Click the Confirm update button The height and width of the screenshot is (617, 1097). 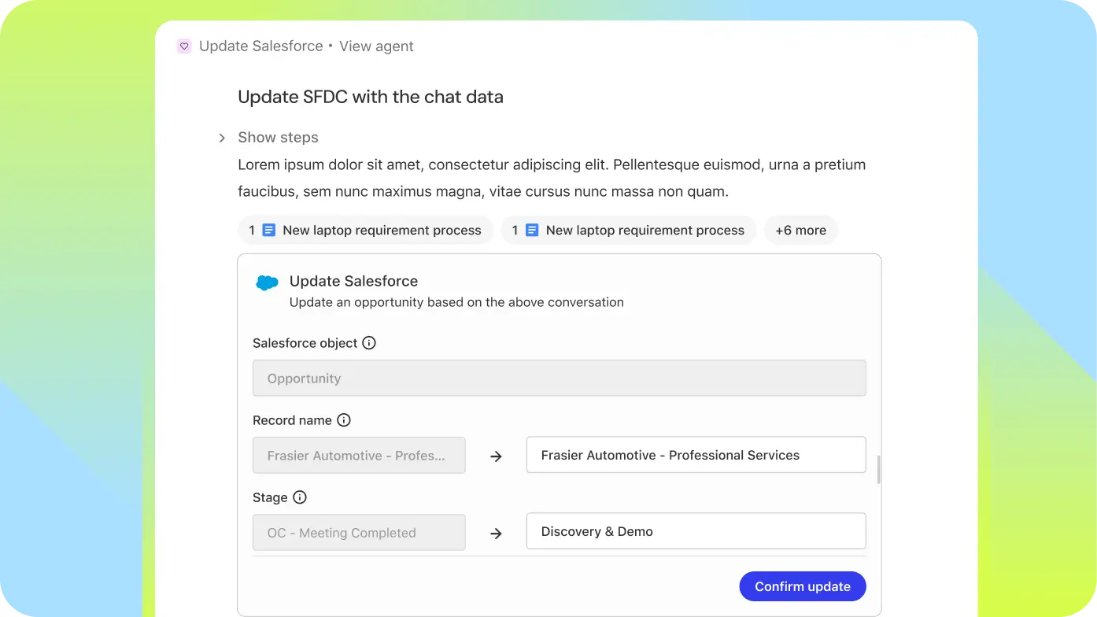(803, 586)
